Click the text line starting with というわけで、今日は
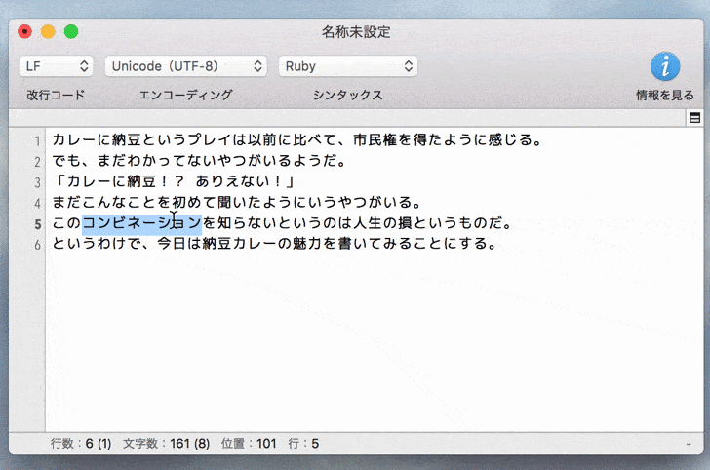Viewport: 710px width, 470px height. [x=275, y=244]
